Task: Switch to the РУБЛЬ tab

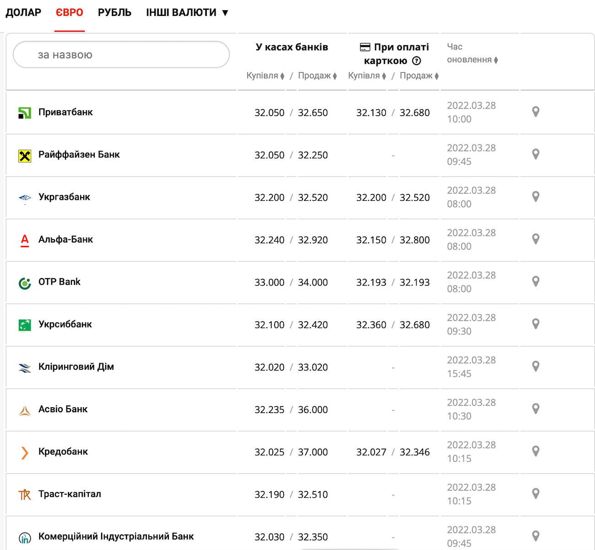Action: [x=114, y=13]
